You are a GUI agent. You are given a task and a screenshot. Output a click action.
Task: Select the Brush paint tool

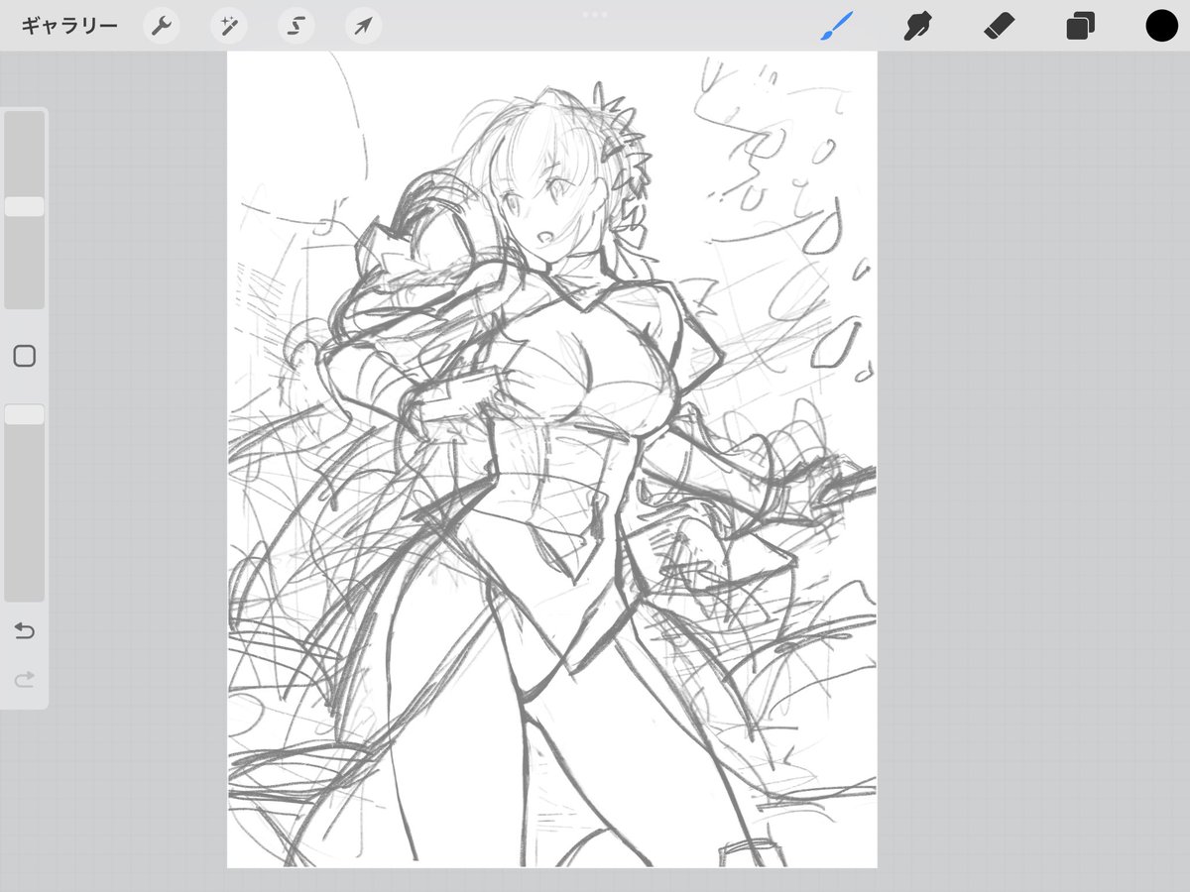pyautogui.click(x=836, y=26)
